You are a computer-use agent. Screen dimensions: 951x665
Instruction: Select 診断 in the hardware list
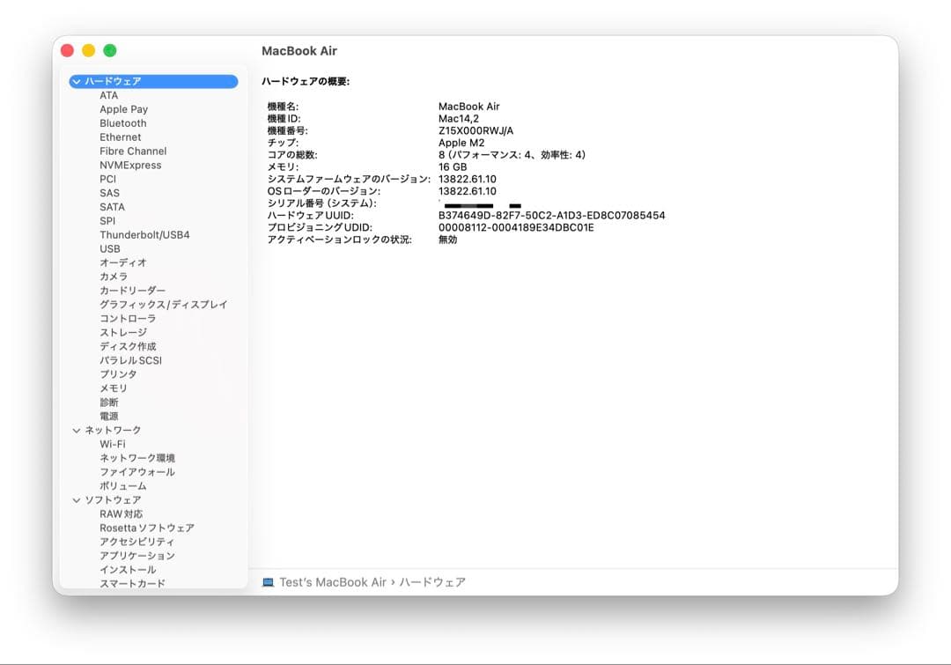[108, 402]
